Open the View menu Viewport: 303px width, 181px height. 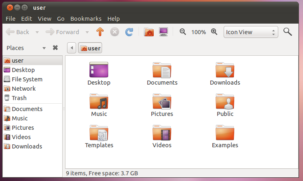pos(44,19)
